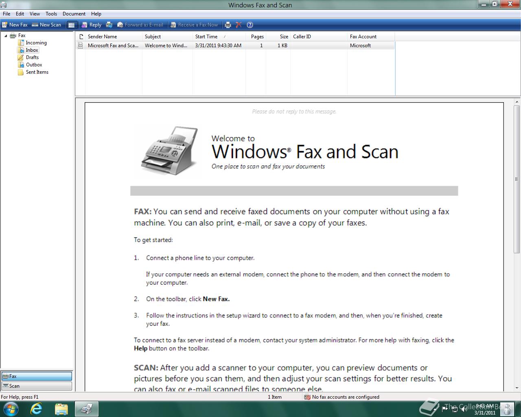
Task: Select the Fax root node in the tree
Action: click(x=22, y=35)
